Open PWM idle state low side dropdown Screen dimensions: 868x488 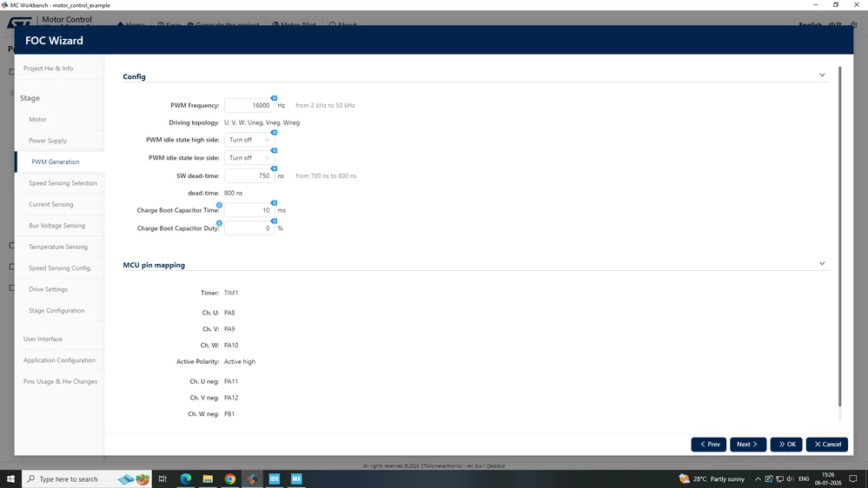248,158
